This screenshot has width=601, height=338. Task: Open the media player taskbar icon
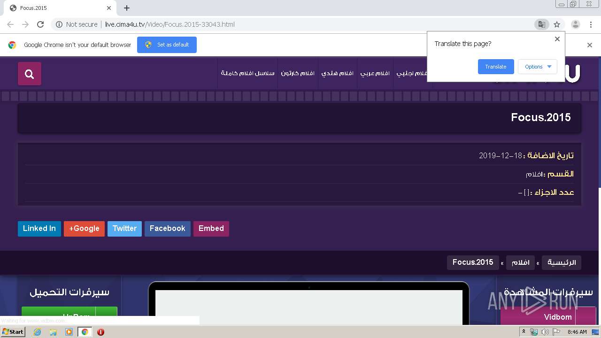point(69,332)
